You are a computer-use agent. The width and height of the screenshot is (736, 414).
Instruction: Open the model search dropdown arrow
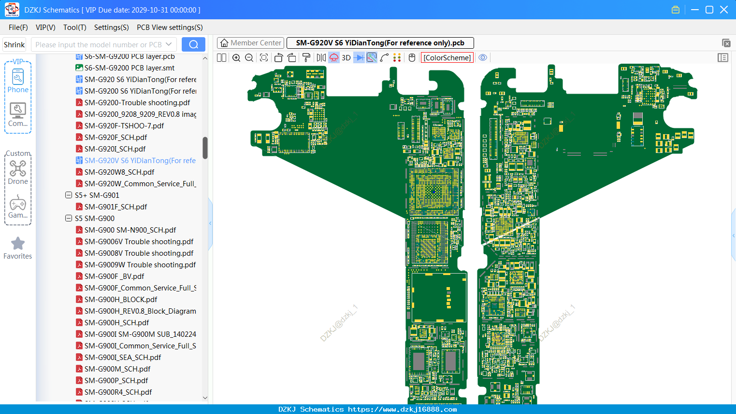pos(169,44)
